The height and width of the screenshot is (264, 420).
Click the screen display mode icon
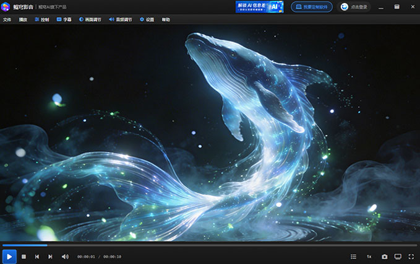398,257
